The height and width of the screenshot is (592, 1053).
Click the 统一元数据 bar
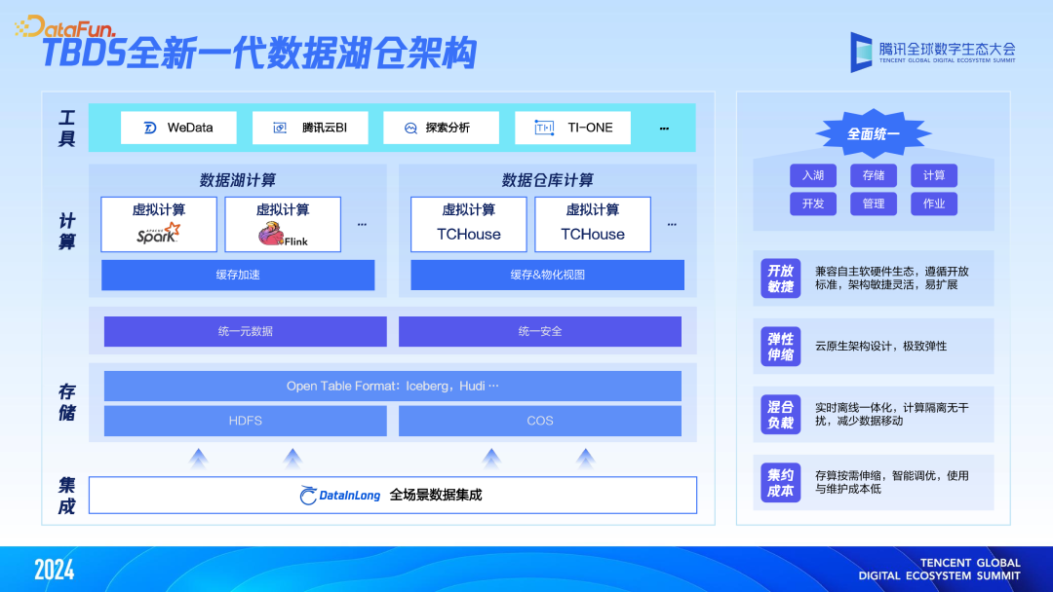245,331
